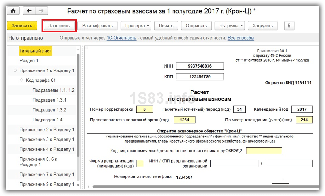Click organization name Открытое акционерное общество "Крон-Ц"
325x196 pixels.
(200, 131)
